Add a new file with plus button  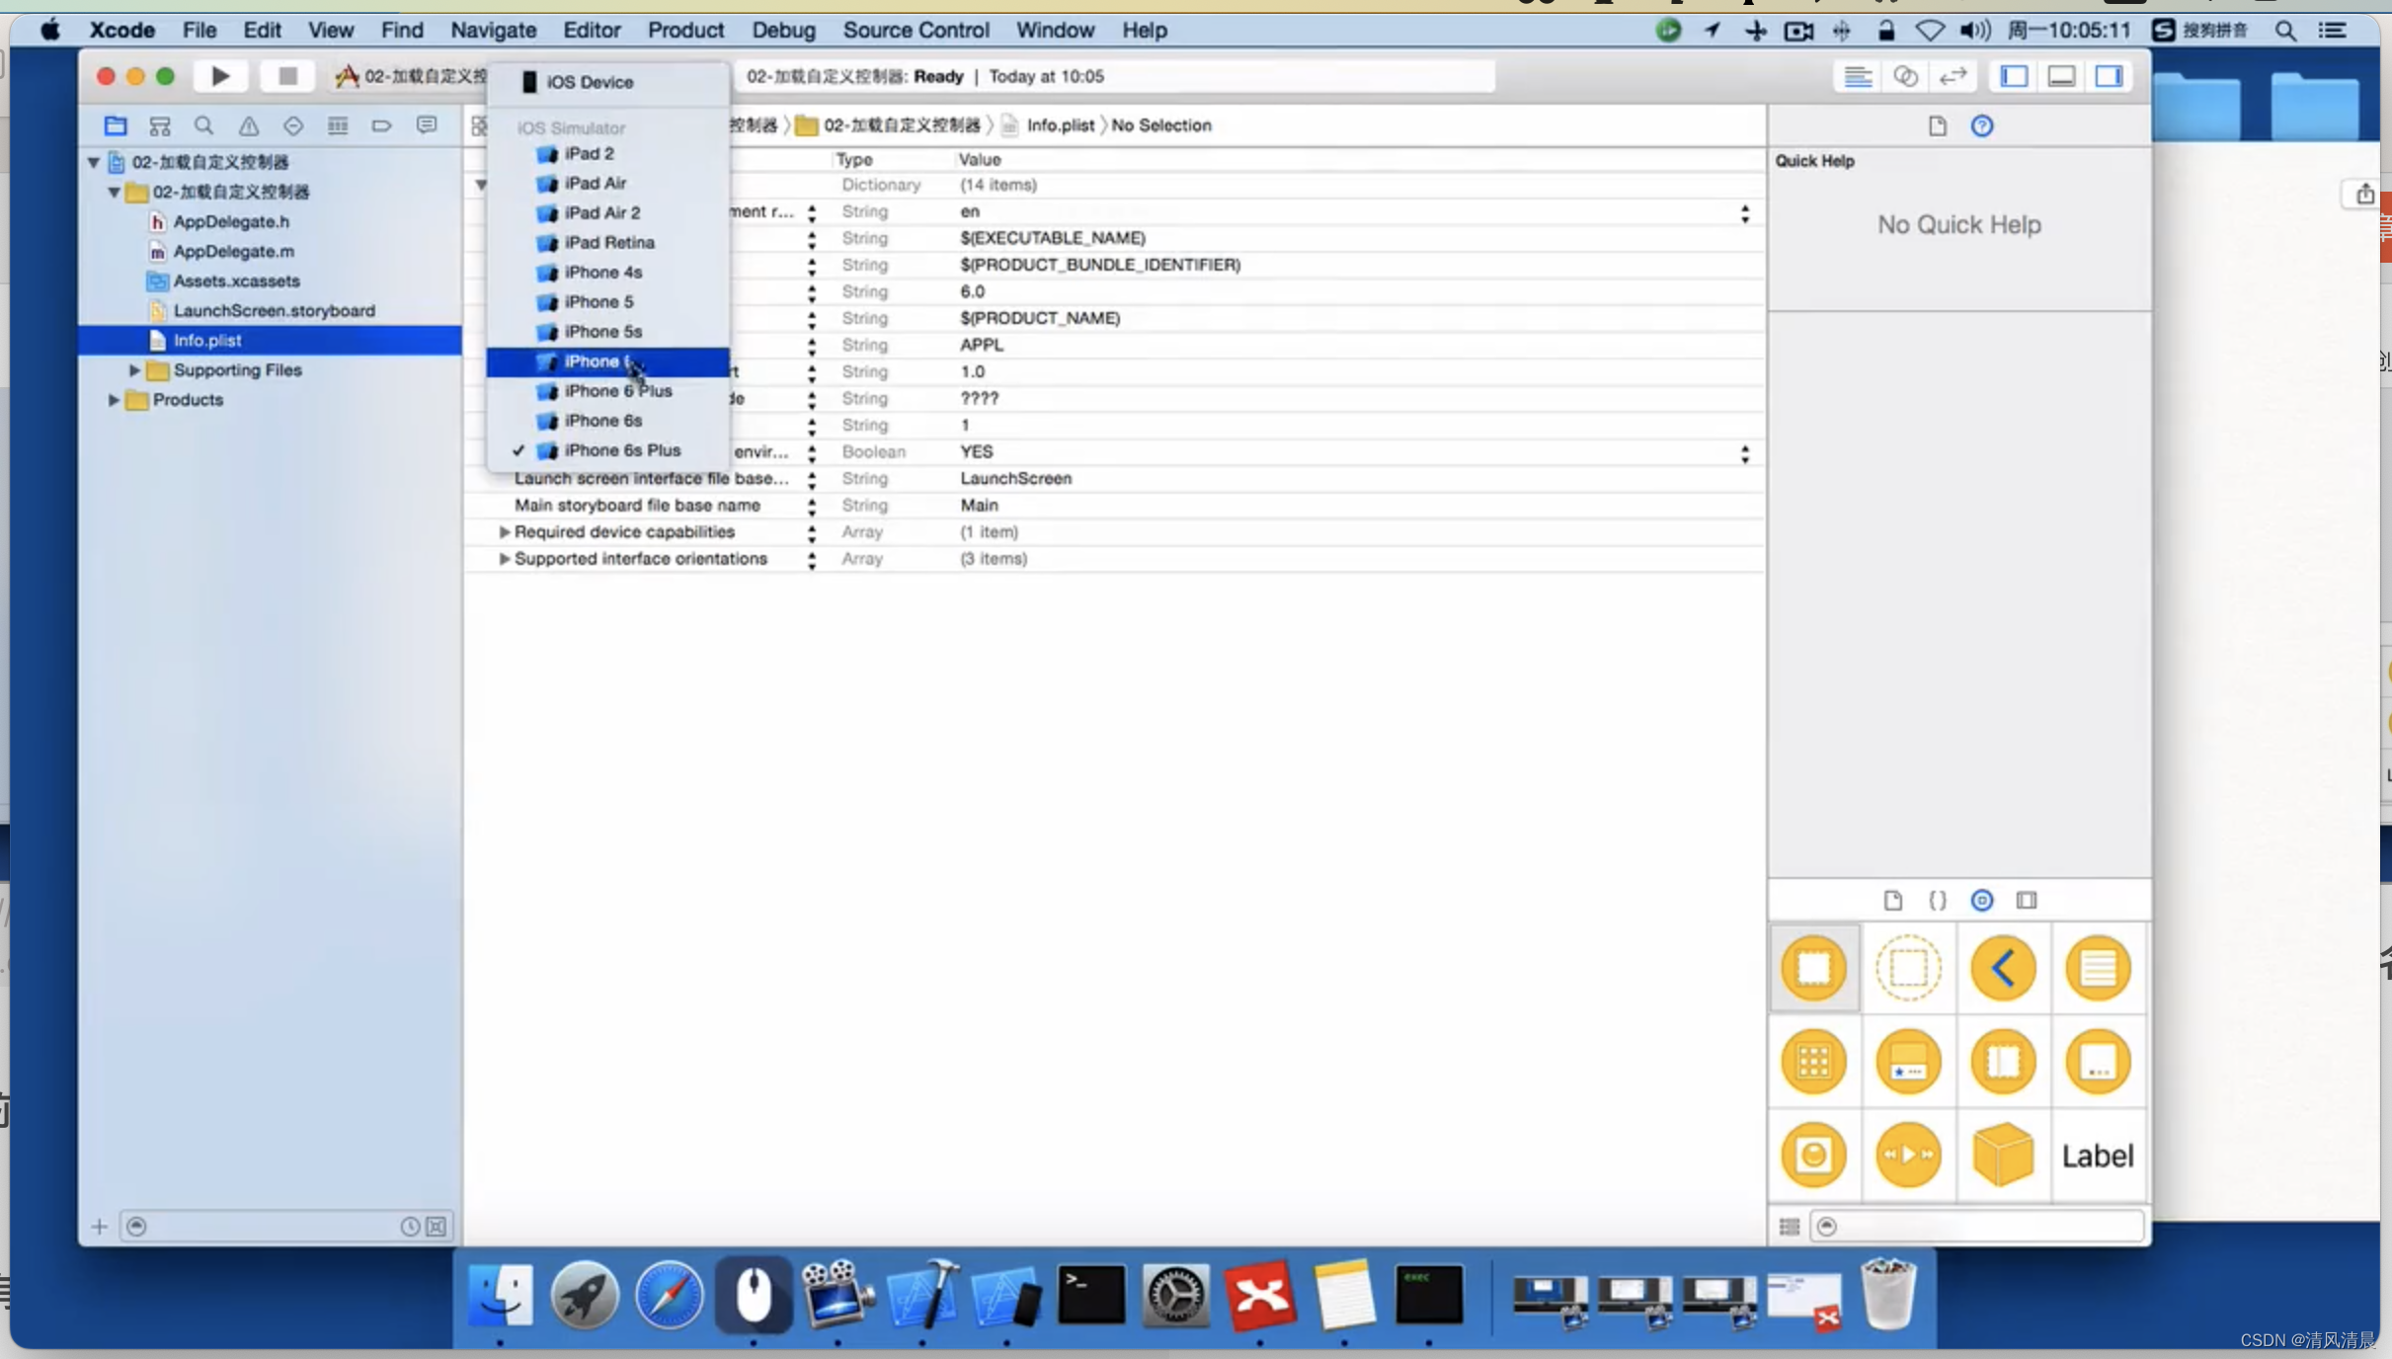99,1227
